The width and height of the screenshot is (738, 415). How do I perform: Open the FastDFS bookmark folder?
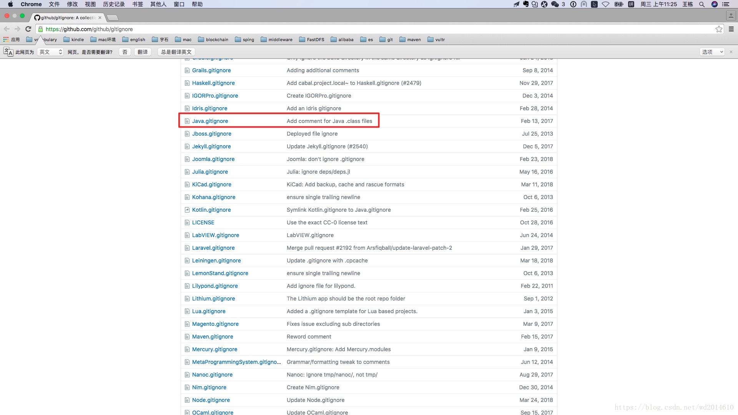tap(312, 40)
